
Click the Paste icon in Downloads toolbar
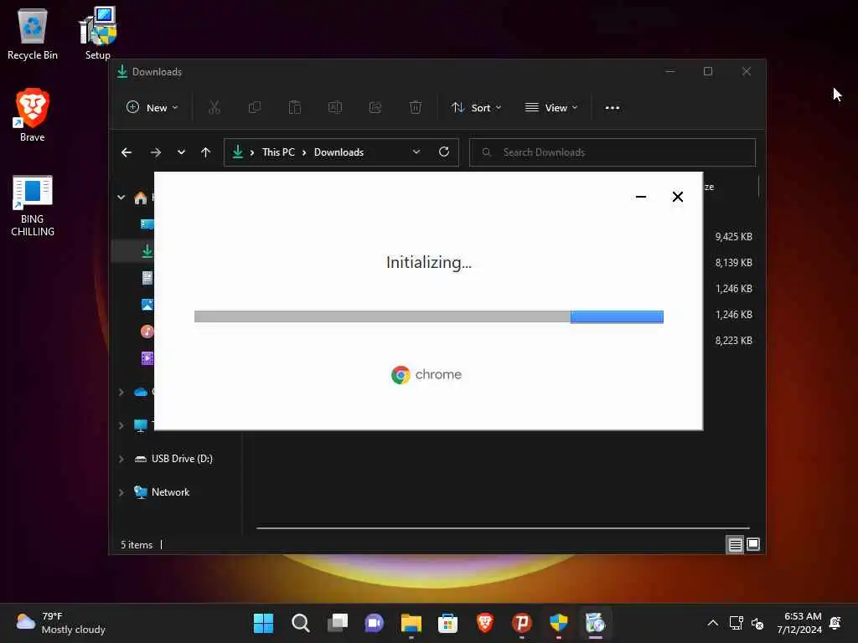(295, 108)
